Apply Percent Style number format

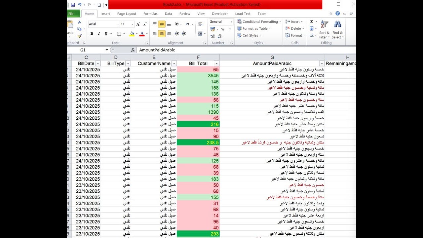tap(222, 29)
